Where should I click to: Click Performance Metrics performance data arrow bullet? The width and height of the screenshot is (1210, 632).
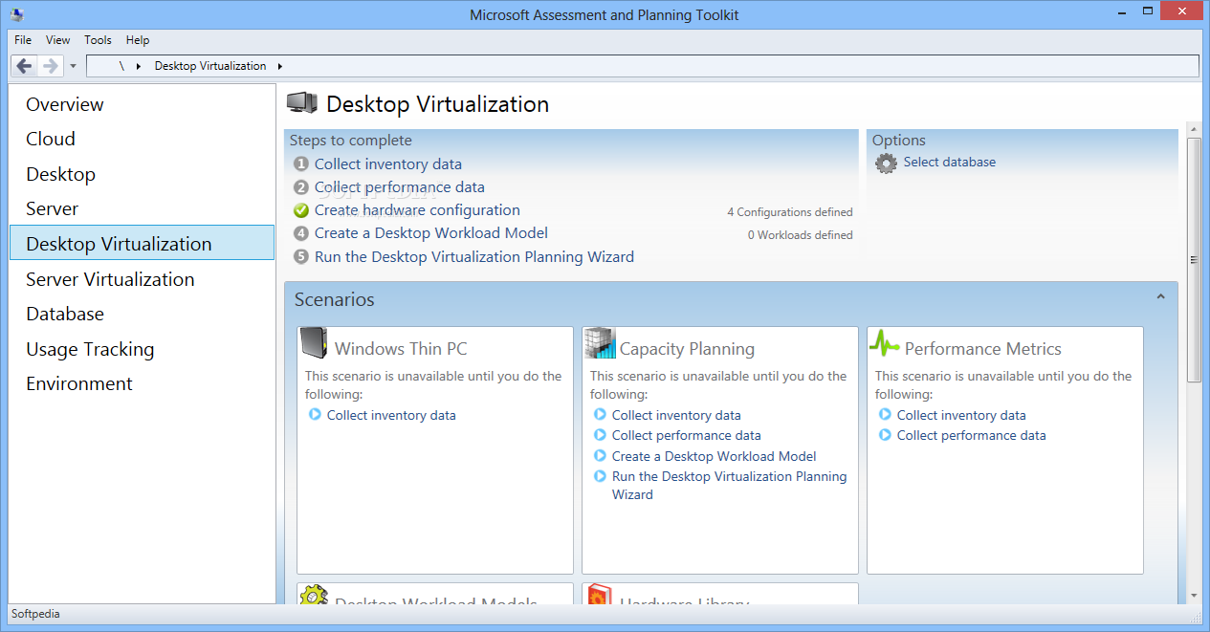point(885,435)
